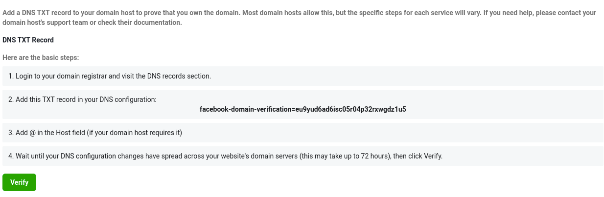Screen dimensions: 604x197
Task: Click the facebook-domain-verification TXT record value
Action: pyautogui.click(x=302, y=109)
